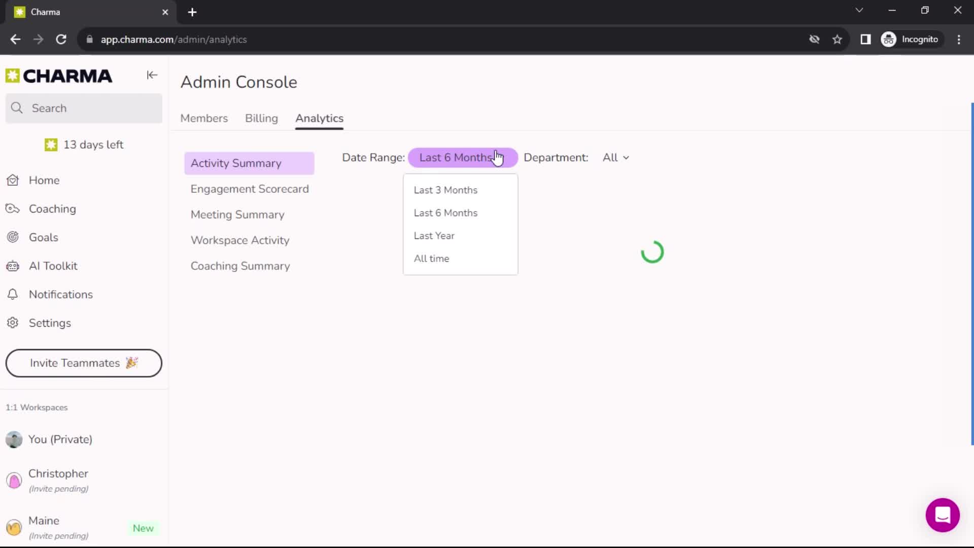Viewport: 974px width, 548px height.
Task: Click the search magnifier icon
Action: coord(17,108)
